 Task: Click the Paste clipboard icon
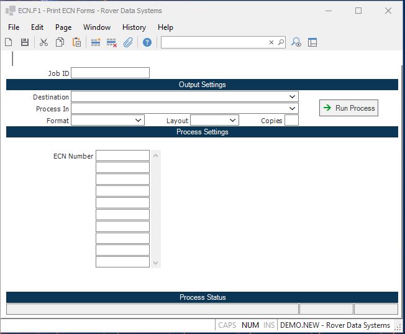coord(76,42)
